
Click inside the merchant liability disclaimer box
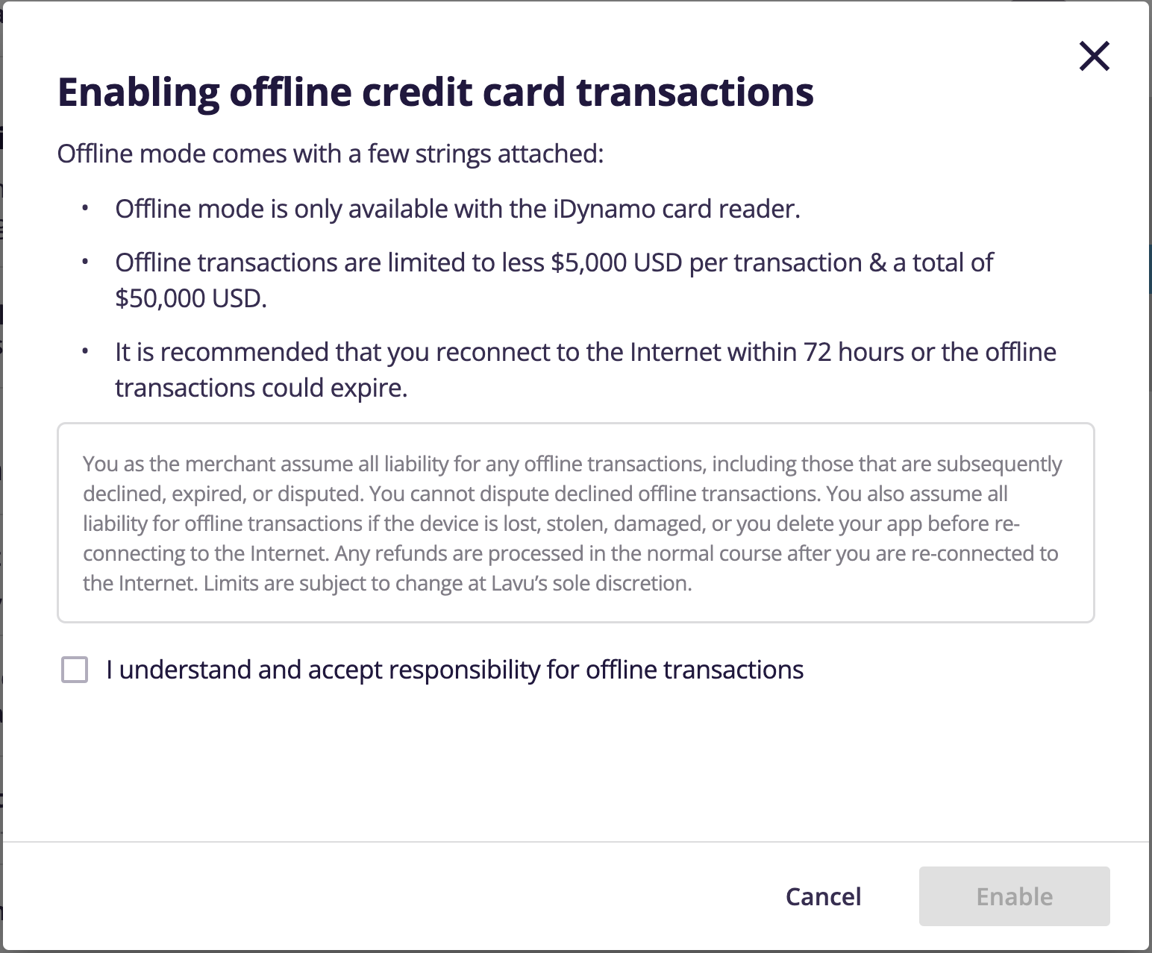click(x=575, y=523)
